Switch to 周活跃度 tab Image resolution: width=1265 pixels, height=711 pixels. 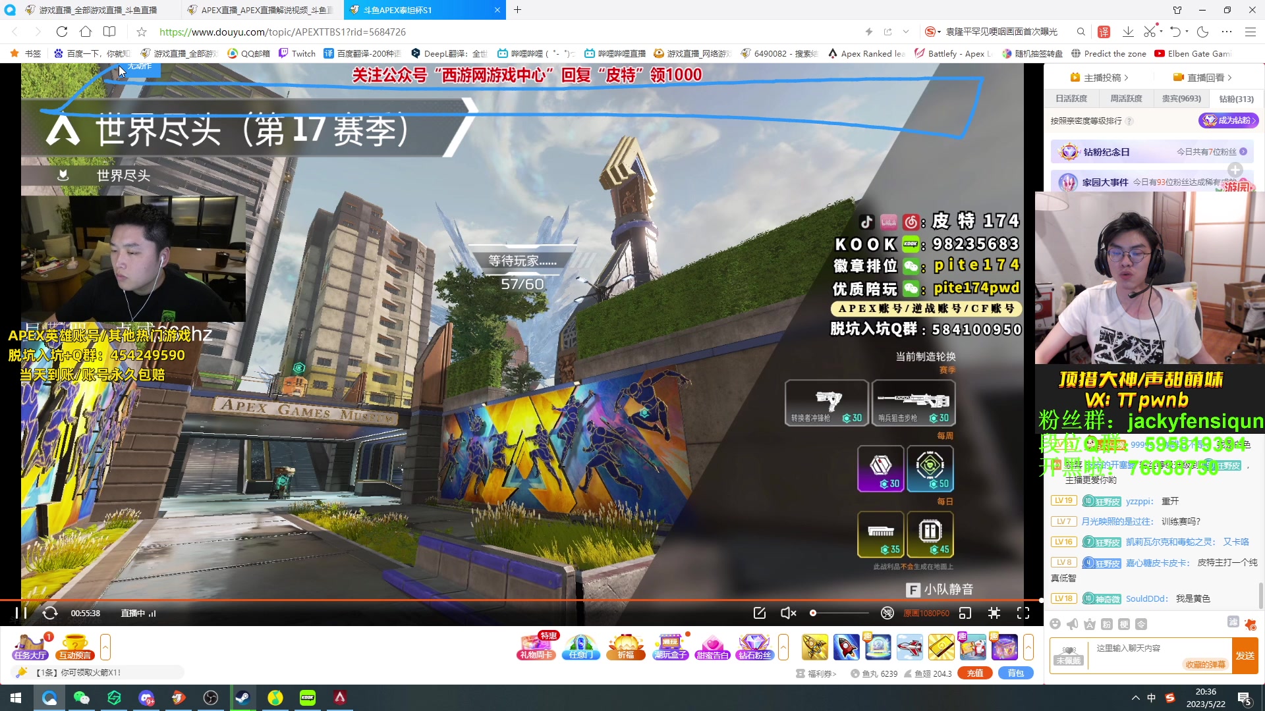[1126, 99]
